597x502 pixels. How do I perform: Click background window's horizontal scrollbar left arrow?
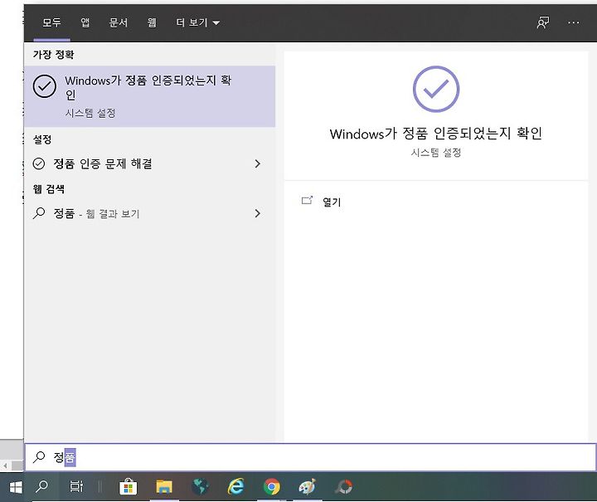coord(5,465)
